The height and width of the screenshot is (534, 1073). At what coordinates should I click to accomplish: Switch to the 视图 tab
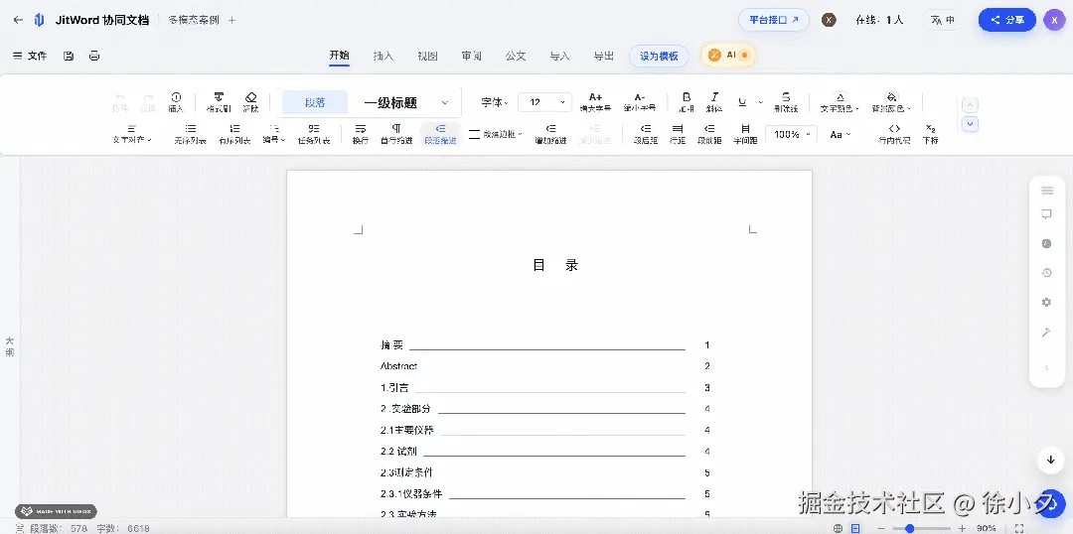[427, 56]
